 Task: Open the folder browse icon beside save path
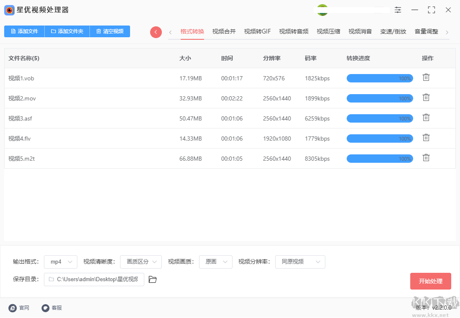point(153,280)
